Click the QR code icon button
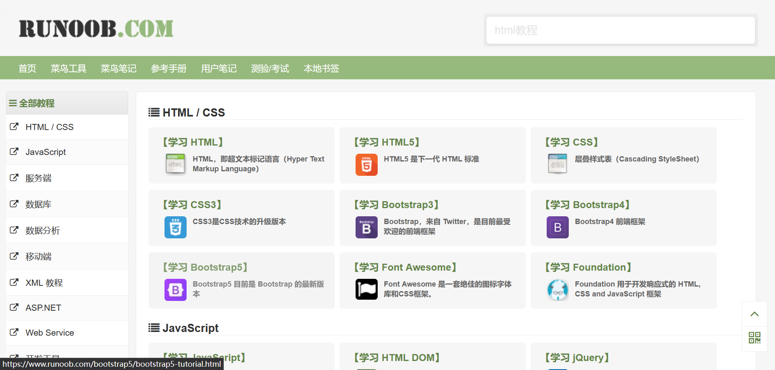775x370 pixels. coord(755,338)
